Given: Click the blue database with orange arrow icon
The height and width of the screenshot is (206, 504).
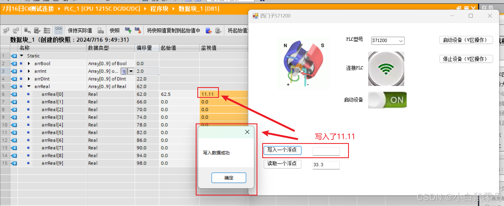Looking at the screenshot, I should point(209,30).
